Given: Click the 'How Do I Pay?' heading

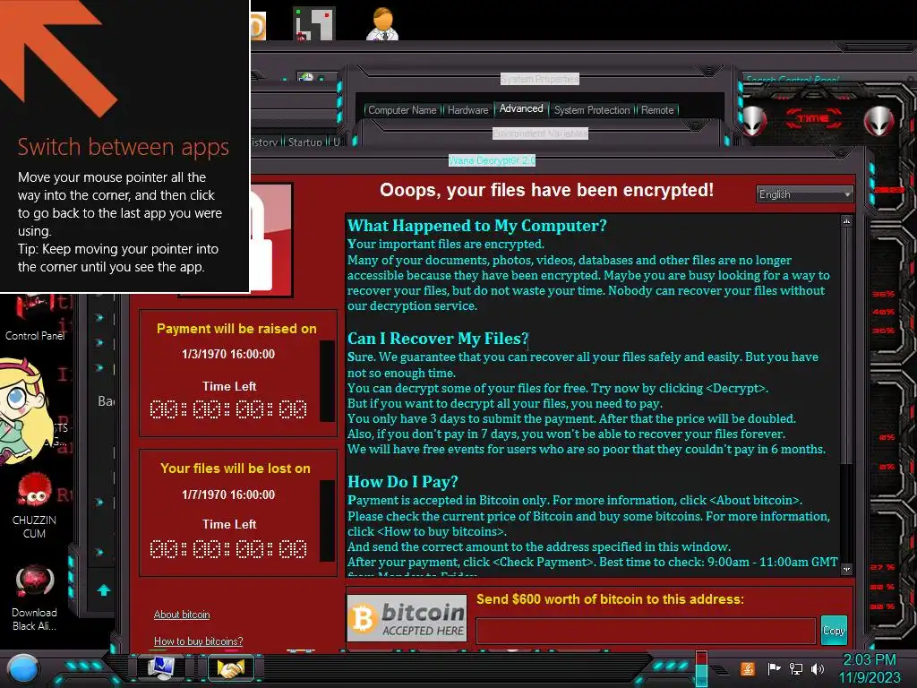Looking at the screenshot, I should tap(403, 481).
